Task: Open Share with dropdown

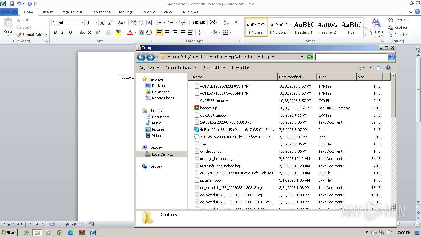Action: point(214,68)
